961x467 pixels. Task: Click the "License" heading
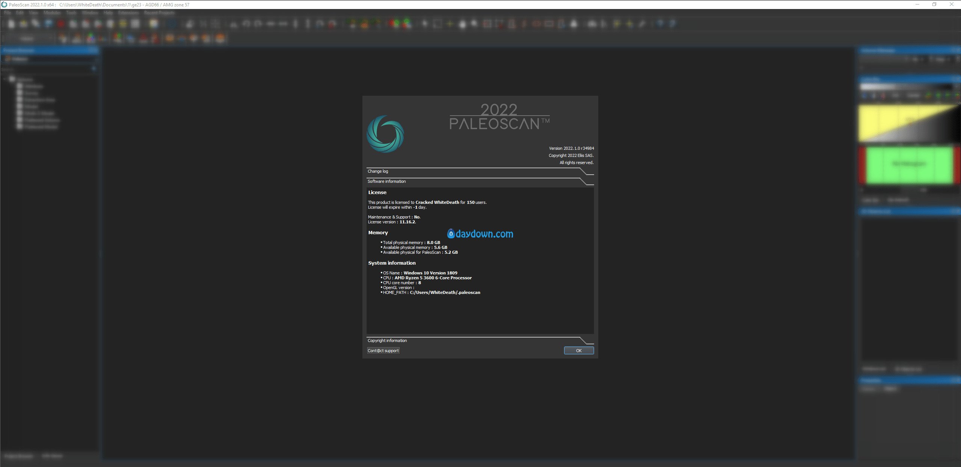click(377, 192)
